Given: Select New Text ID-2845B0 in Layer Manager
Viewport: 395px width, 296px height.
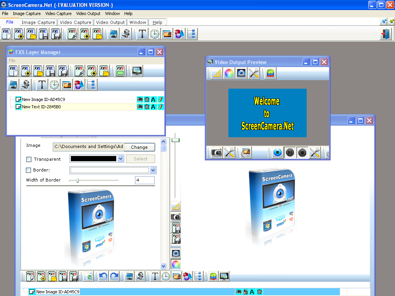Looking at the screenshot, I should coord(41,107).
